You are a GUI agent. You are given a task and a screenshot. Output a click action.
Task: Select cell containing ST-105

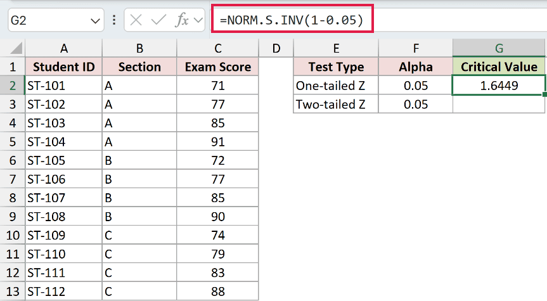63,160
